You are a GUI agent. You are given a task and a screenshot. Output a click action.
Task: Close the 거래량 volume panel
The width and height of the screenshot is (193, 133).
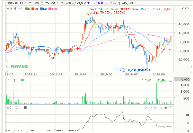click(x=170, y=80)
